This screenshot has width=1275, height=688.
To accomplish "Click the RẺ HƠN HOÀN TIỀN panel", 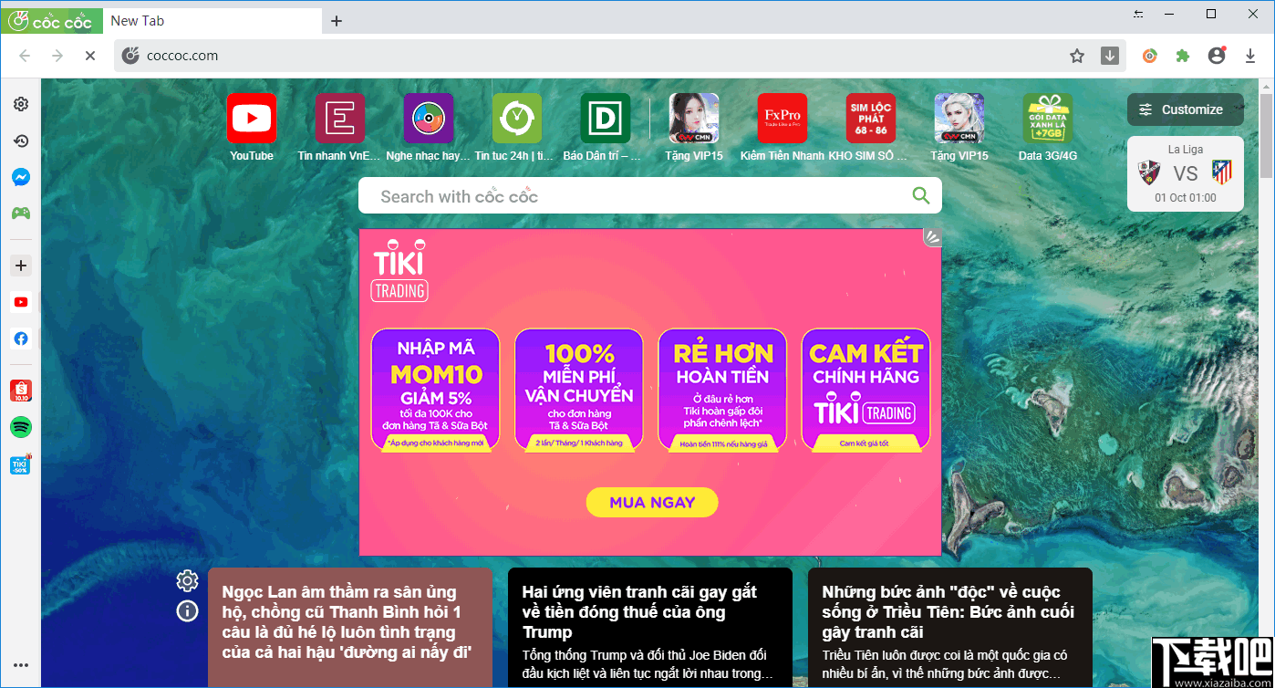I will [722, 390].
